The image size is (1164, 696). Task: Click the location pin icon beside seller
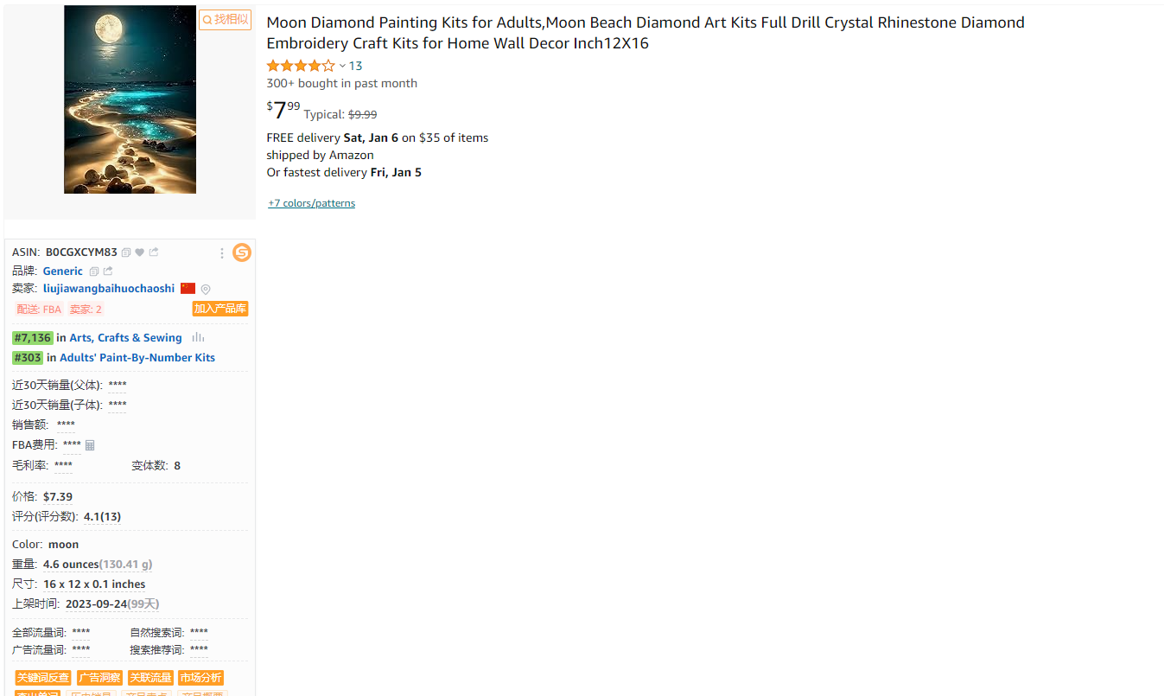point(206,290)
